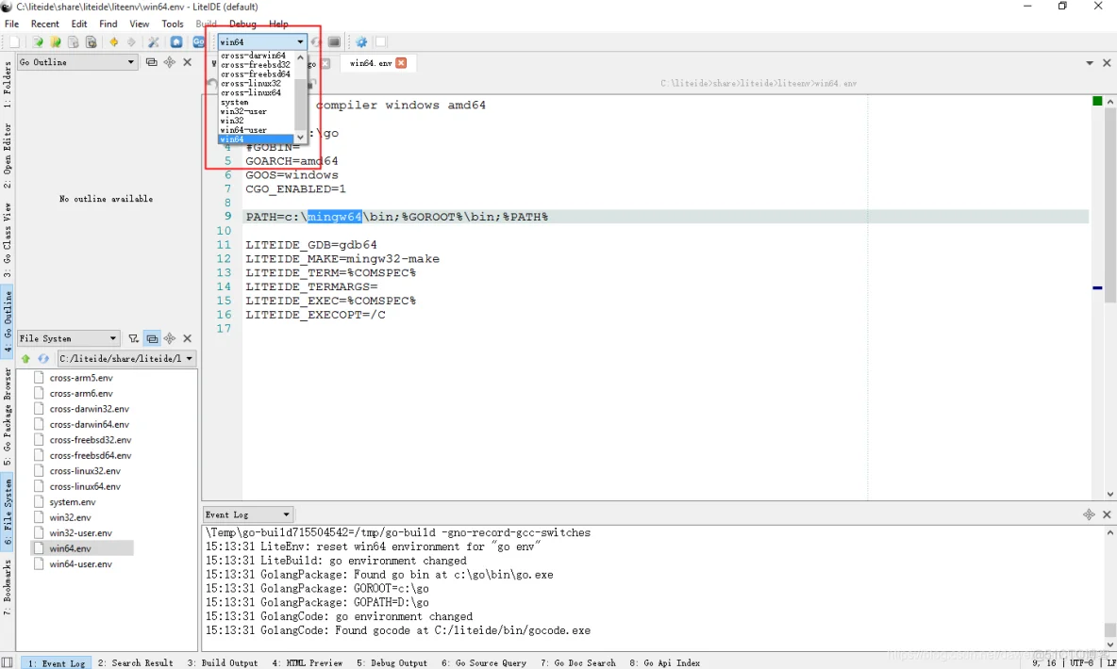Open the File System filter funnel icon
The height and width of the screenshot is (669, 1117).
[133, 338]
